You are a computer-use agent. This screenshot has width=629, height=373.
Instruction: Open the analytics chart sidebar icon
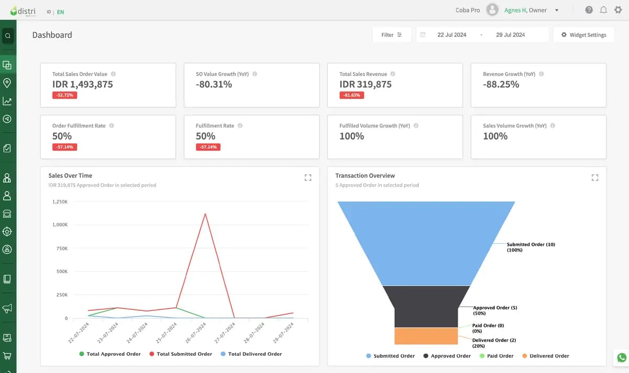pos(7,101)
